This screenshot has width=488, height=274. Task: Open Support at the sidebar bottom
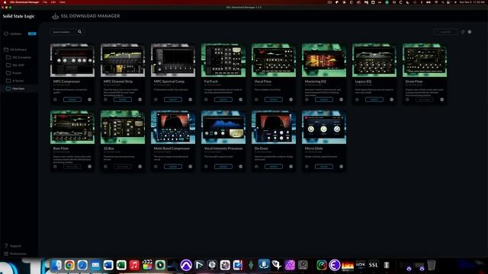pyautogui.click(x=15, y=246)
